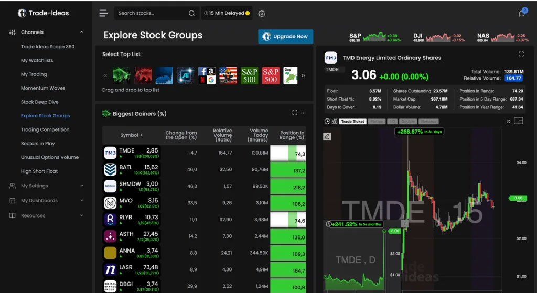Screen dimensions: 537x293
Task: Open Unusual Options Volume channel
Action: pyautogui.click(x=50, y=157)
